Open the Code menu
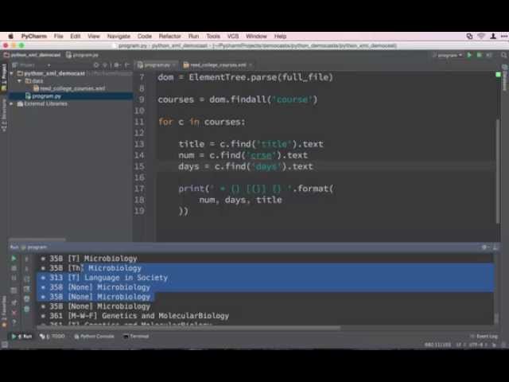Viewport: 509px width, 382px height. tap(145, 36)
